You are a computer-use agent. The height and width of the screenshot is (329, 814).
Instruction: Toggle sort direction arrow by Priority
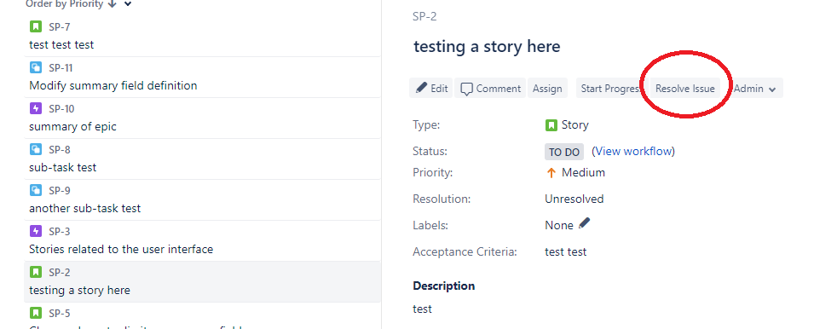(x=113, y=4)
